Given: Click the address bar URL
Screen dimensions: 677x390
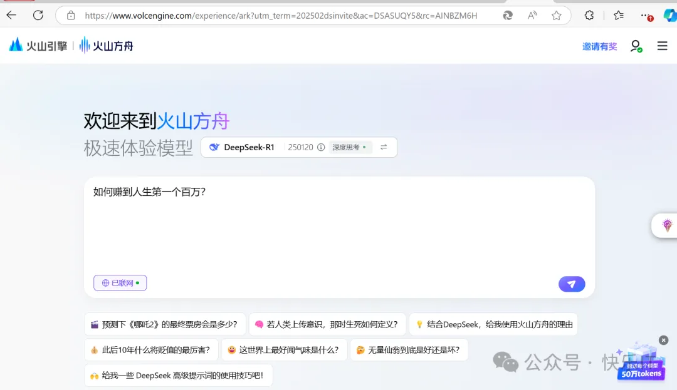Looking at the screenshot, I should tap(281, 16).
